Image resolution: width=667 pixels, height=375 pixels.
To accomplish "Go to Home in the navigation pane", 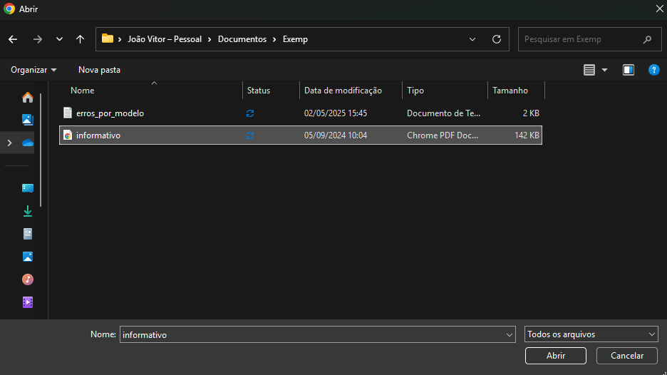I will point(28,98).
